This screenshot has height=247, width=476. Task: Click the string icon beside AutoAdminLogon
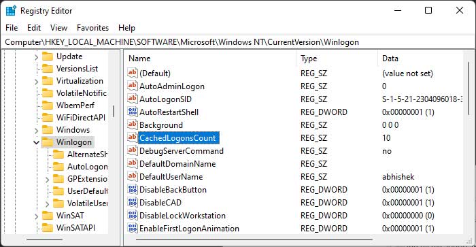click(x=133, y=86)
